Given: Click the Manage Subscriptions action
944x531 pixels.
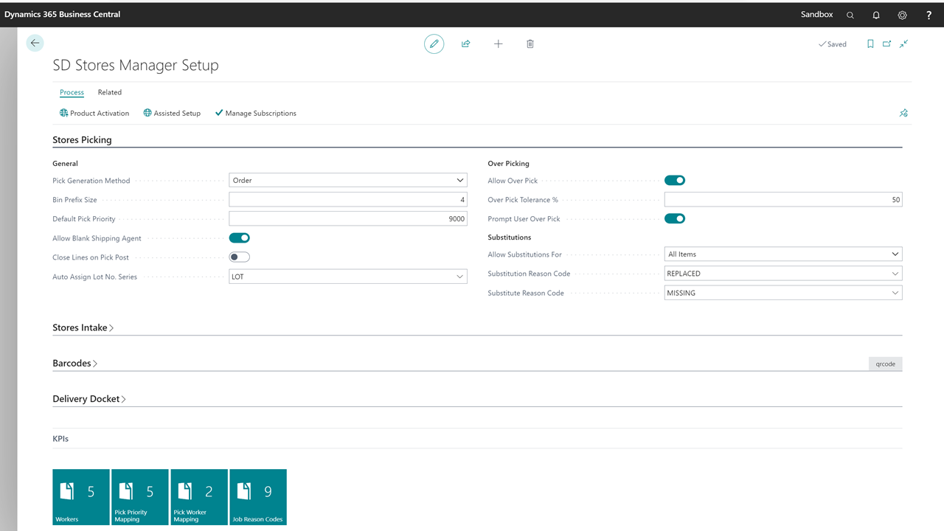Looking at the screenshot, I should [x=255, y=114].
